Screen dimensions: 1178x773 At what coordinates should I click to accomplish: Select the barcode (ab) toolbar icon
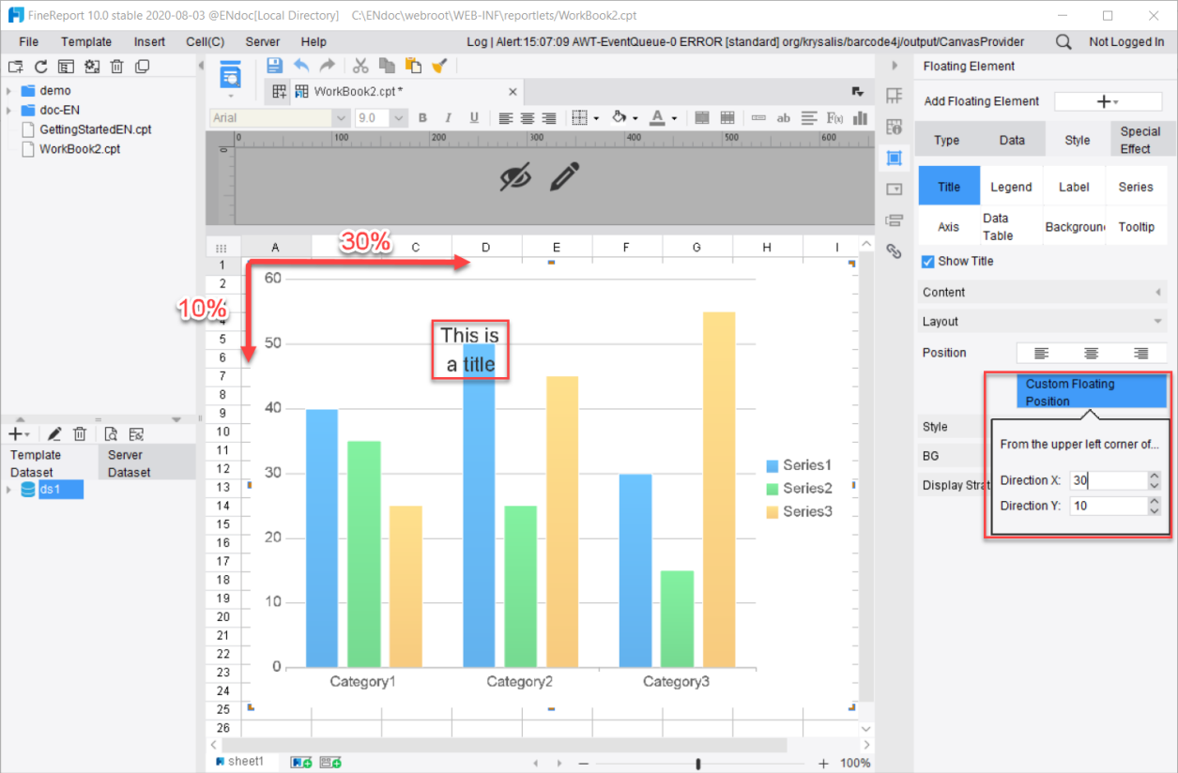784,117
